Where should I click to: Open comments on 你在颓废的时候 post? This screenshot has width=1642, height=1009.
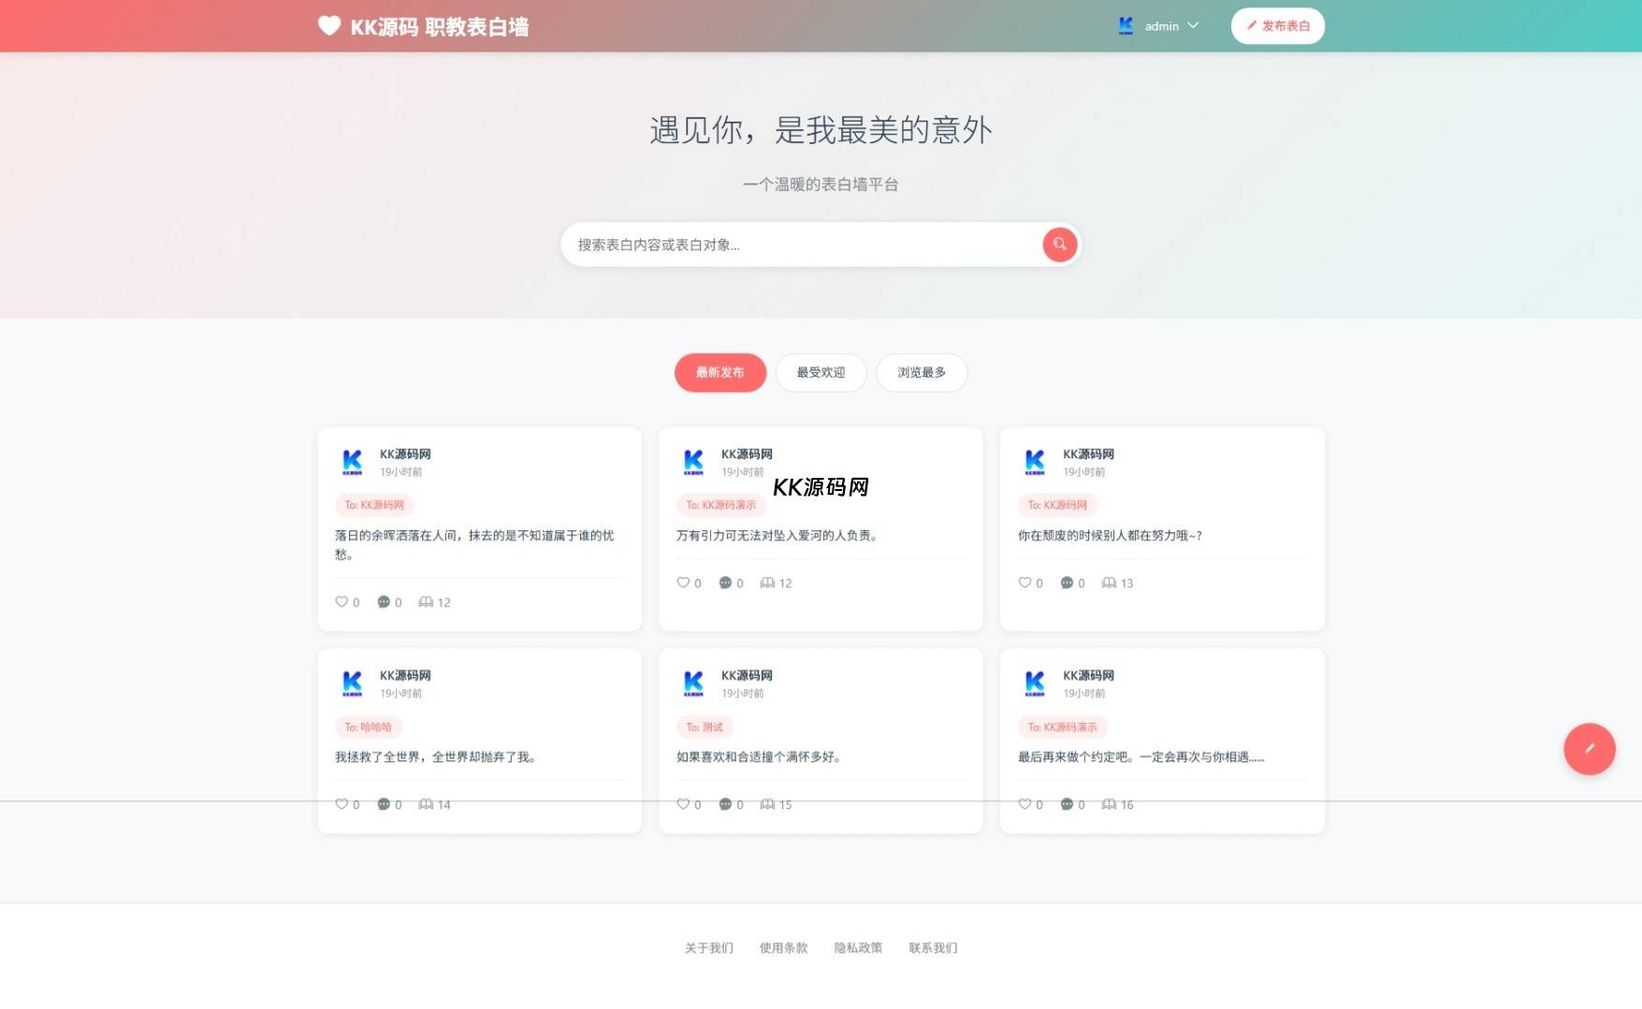(x=1067, y=583)
